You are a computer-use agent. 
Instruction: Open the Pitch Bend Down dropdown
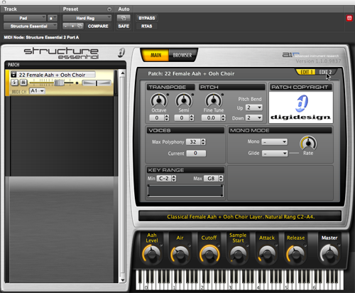coord(254,117)
